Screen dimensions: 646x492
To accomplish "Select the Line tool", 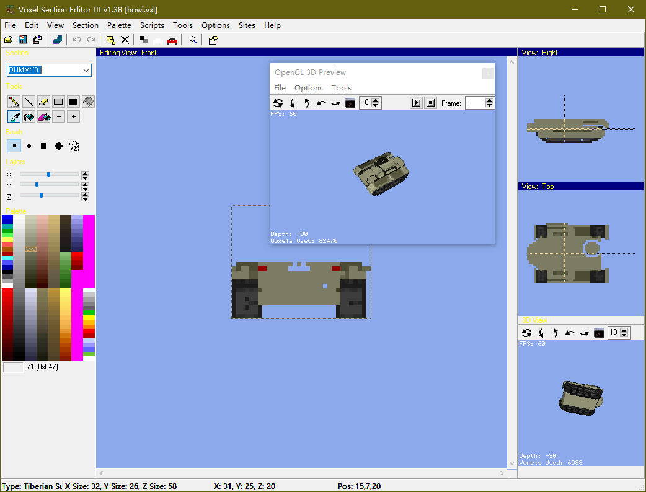I will [x=29, y=101].
